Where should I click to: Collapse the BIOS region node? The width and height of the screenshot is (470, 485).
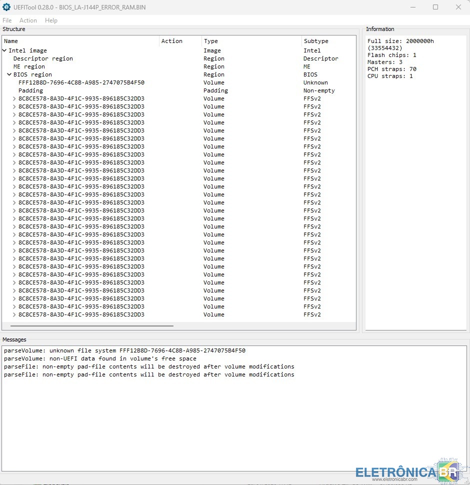[x=9, y=74]
